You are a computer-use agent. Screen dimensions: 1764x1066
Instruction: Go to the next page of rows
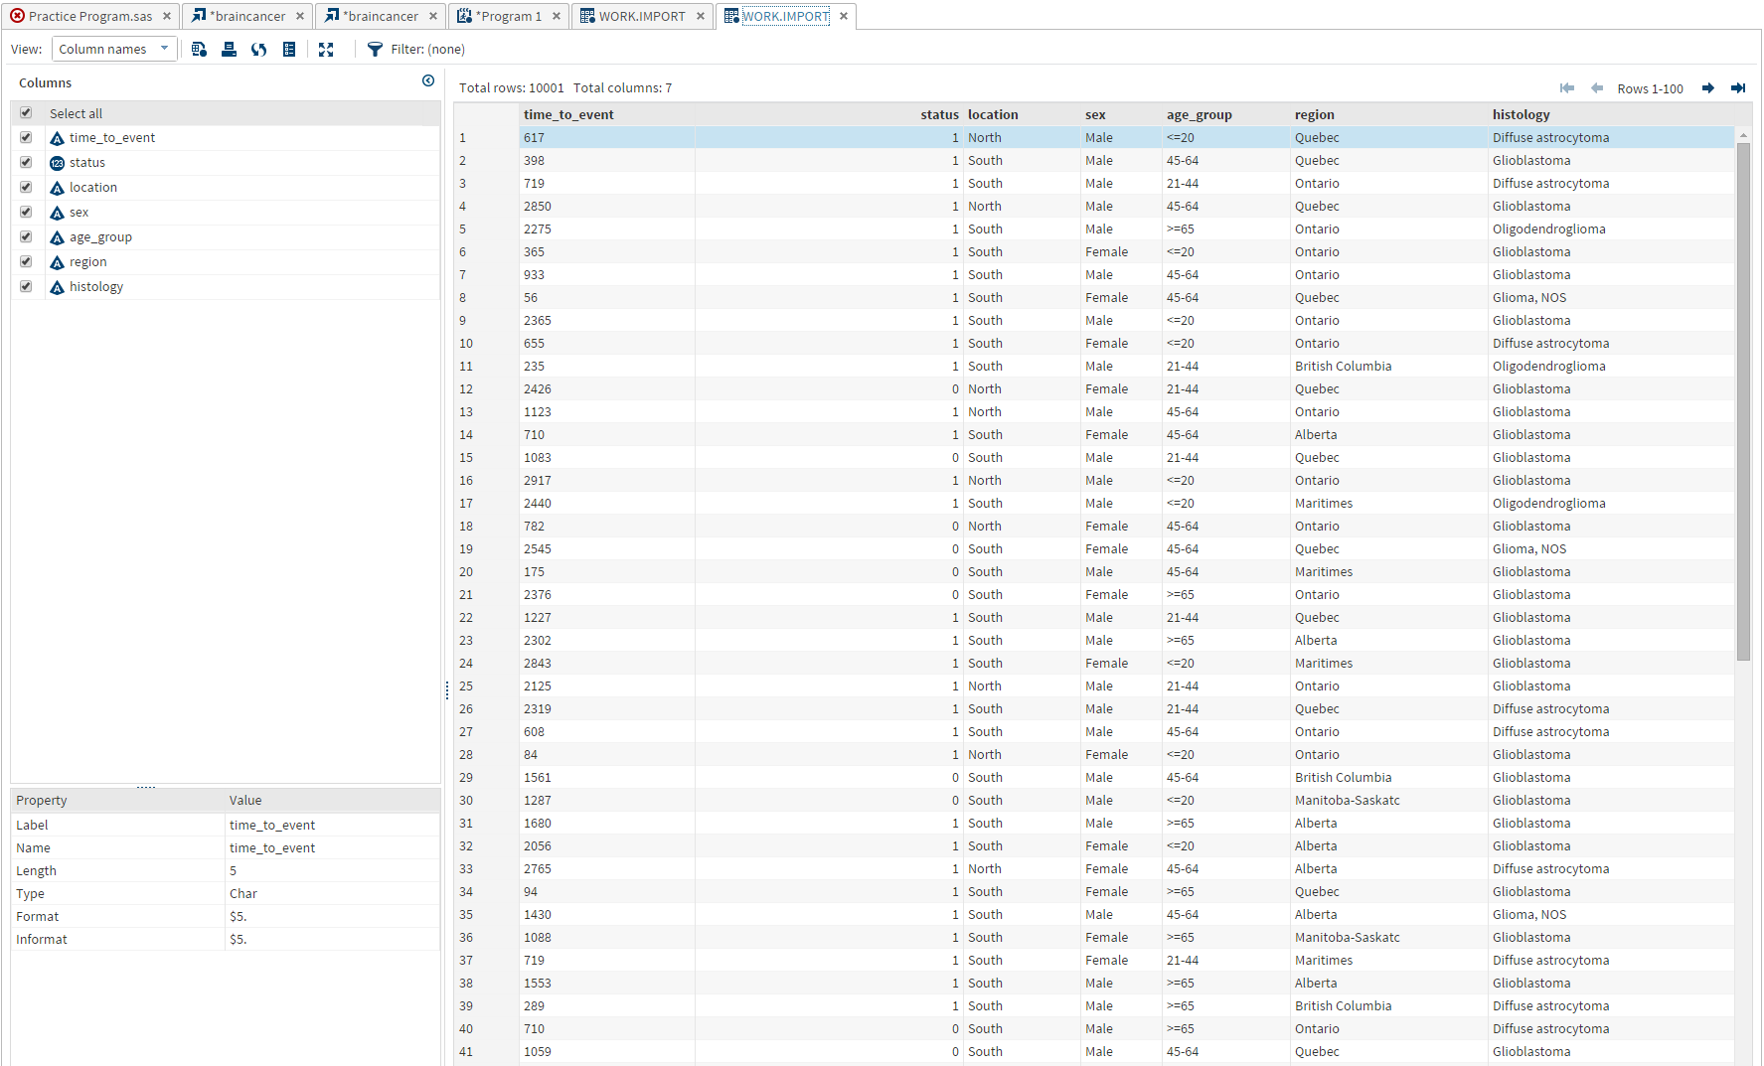click(x=1708, y=88)
